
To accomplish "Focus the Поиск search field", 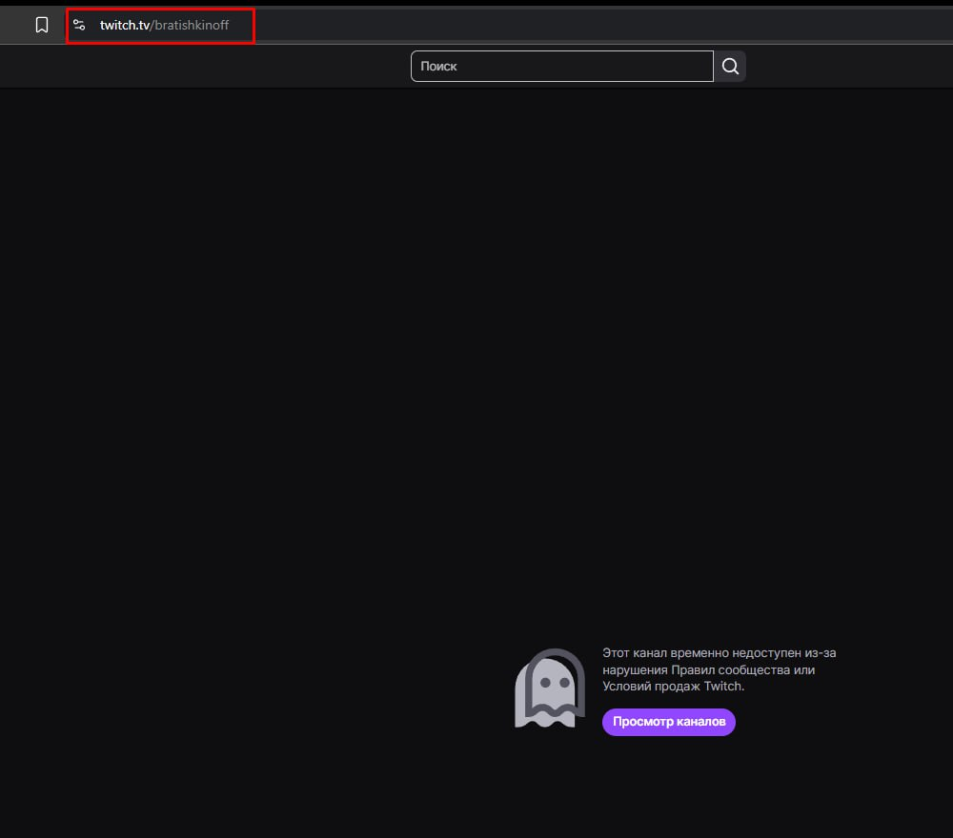I will (x=562, y=67).
